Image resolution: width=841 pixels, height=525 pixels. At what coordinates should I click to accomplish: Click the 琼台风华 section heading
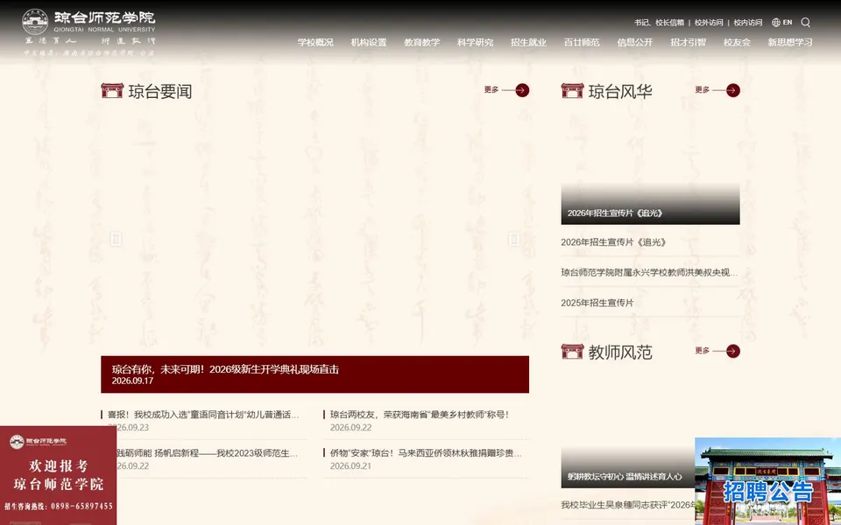click(620, 91)
